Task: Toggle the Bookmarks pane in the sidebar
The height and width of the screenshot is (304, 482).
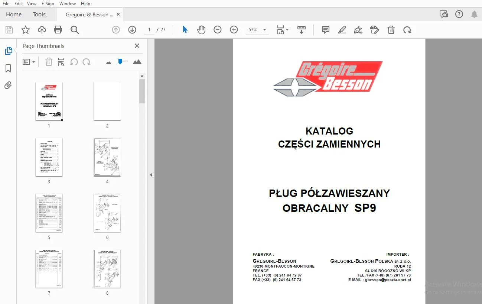Action: [8, 68]
